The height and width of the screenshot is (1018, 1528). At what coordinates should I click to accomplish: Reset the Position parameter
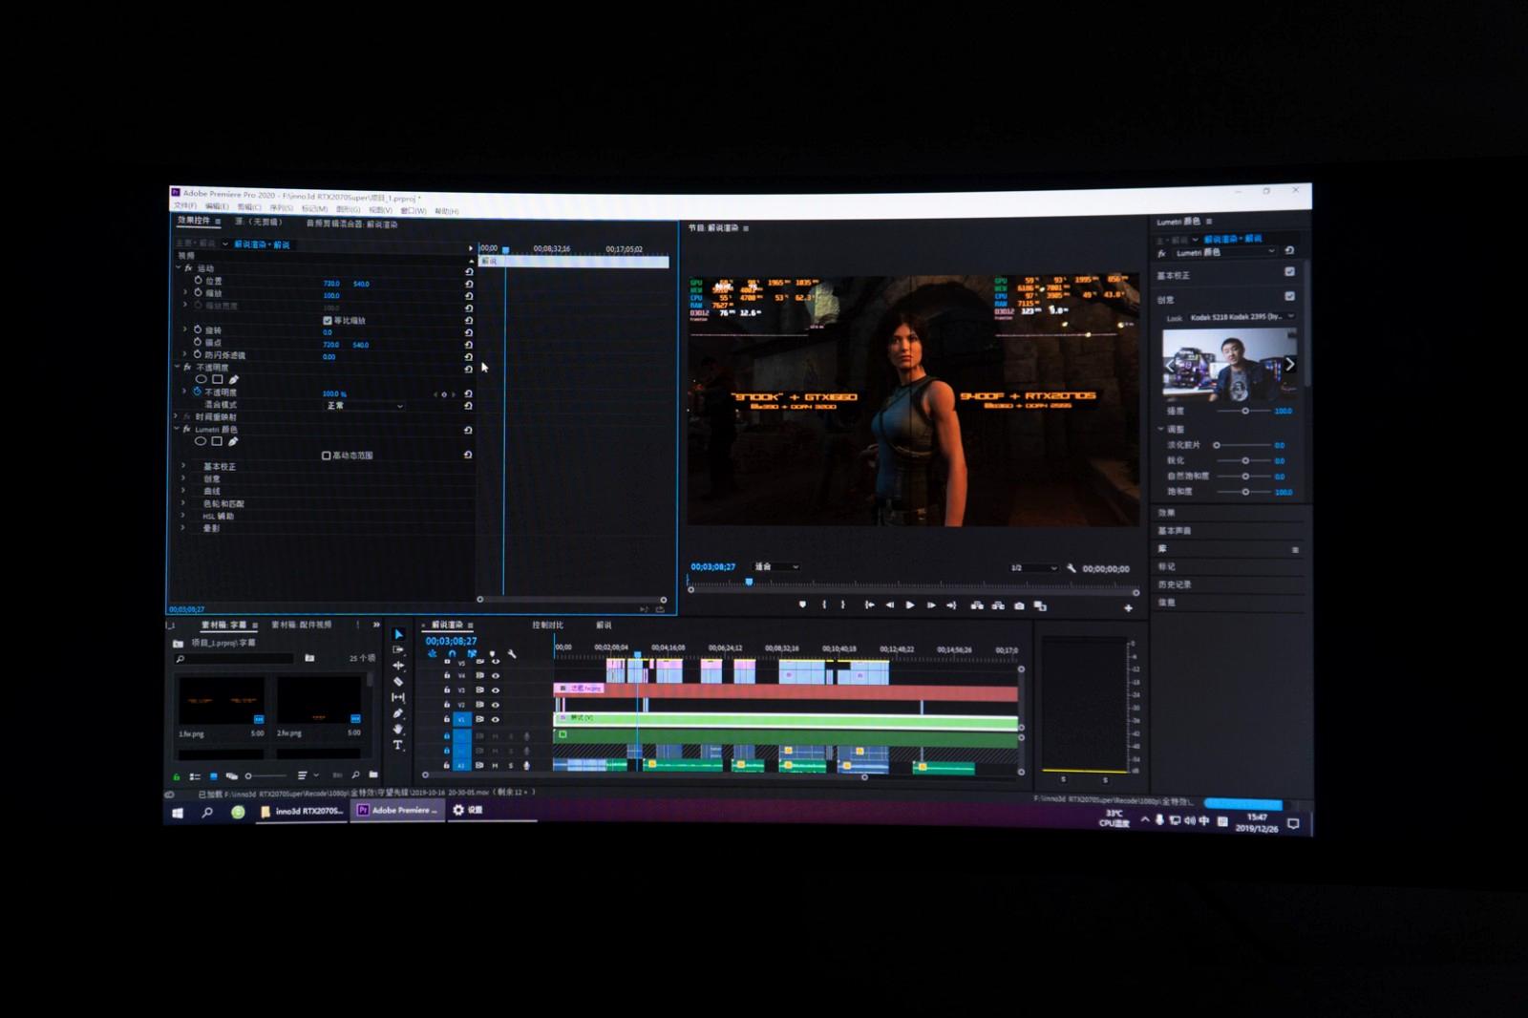click(469, 284)
